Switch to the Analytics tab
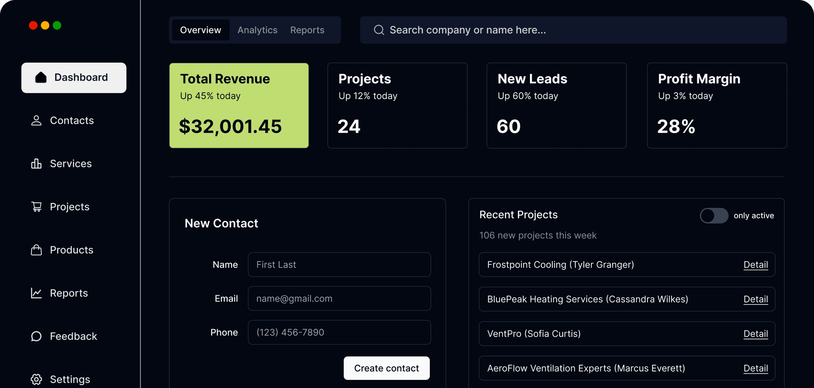The height and width of the screenshot is (388, 814). point(257,30)
